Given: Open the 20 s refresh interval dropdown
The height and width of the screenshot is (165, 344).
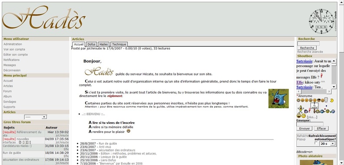Looking at the screenshot, I should point(327,143).
